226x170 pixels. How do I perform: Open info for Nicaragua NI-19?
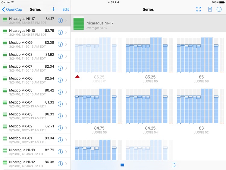[60, 152]
